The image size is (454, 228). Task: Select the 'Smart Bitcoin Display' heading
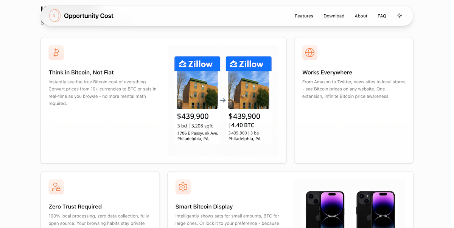click(x=204, y=207)
